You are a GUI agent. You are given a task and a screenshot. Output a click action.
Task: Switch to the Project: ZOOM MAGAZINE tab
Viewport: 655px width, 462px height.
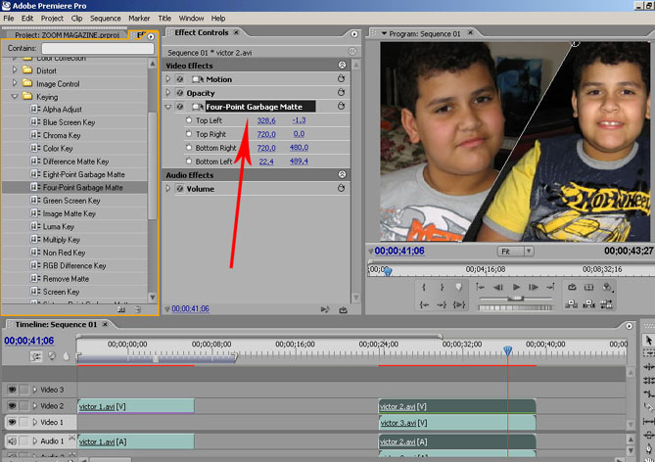67,33
